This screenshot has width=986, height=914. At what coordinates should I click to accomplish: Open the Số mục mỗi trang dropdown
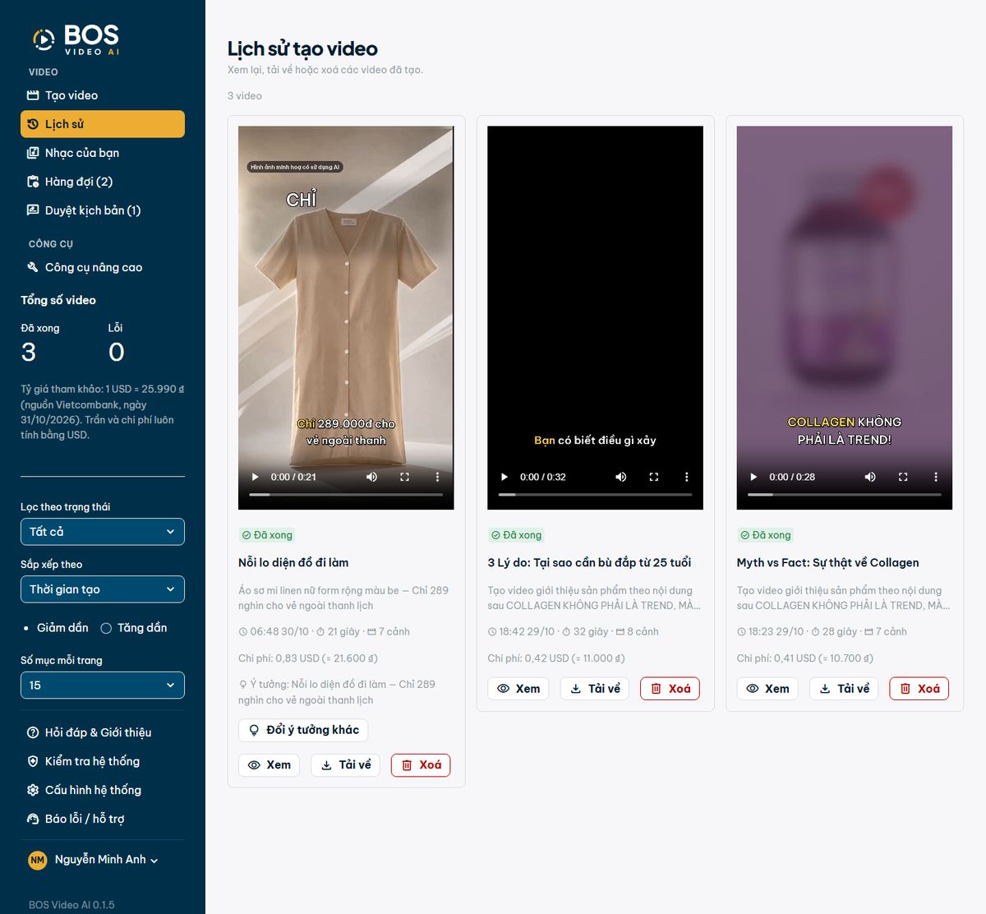coord(103,685)
